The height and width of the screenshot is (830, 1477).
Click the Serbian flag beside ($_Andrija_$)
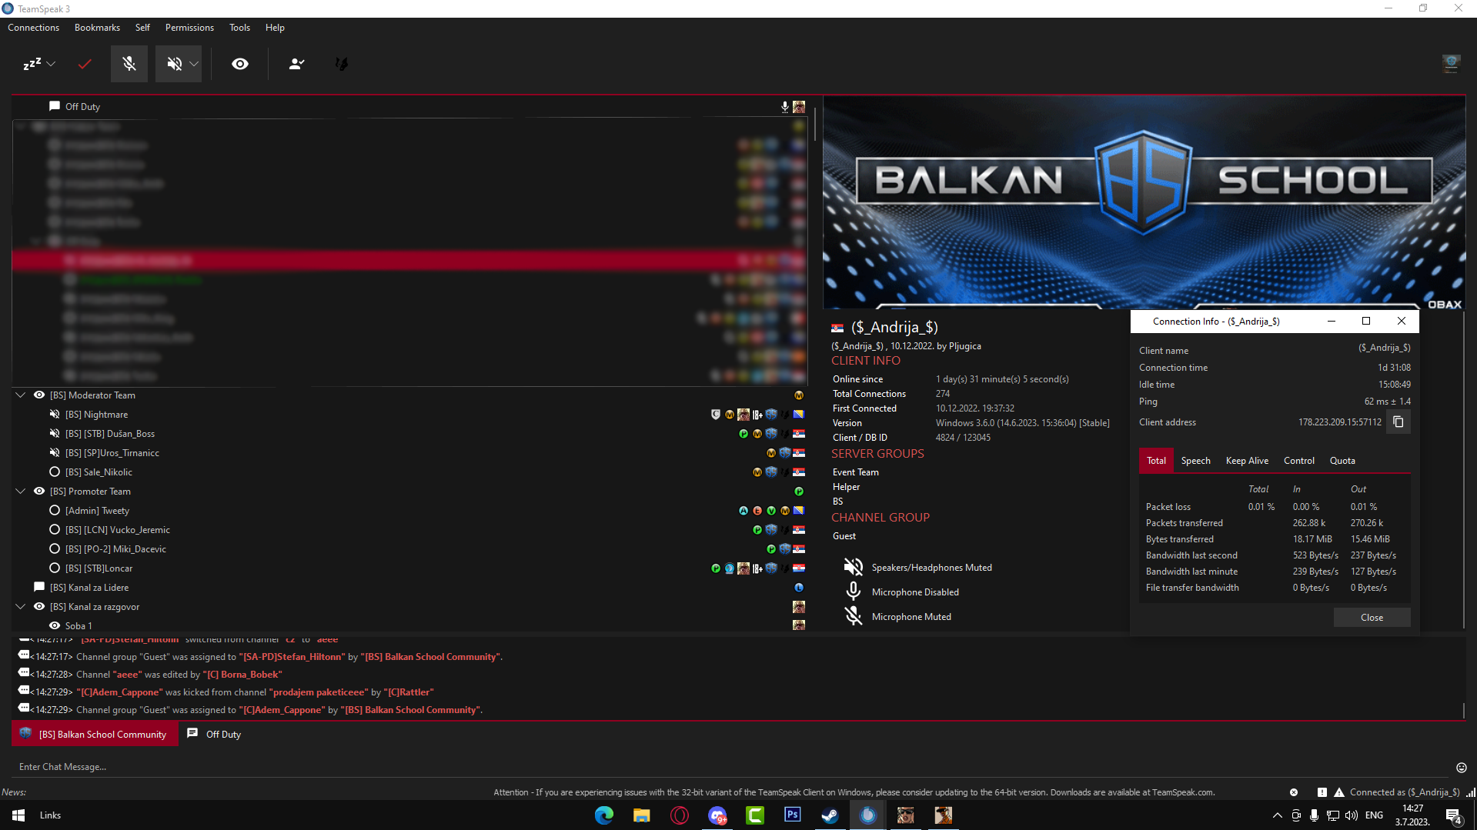[x=837, y=328]
